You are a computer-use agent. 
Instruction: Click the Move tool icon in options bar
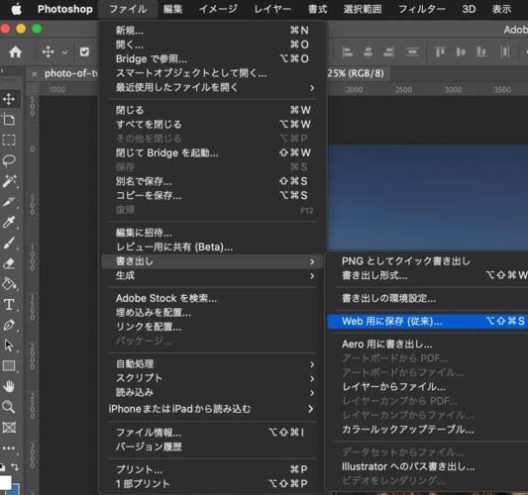pos(49,52)
